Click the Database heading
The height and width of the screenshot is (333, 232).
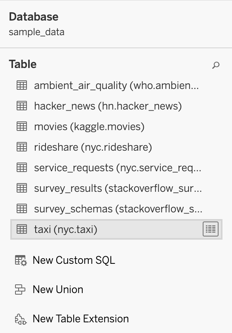tap(34, 17)
